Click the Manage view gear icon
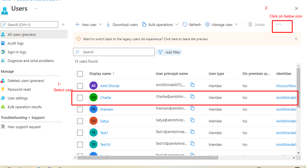The height and width of the screenshot is (168, 306). tap(207, 24)
